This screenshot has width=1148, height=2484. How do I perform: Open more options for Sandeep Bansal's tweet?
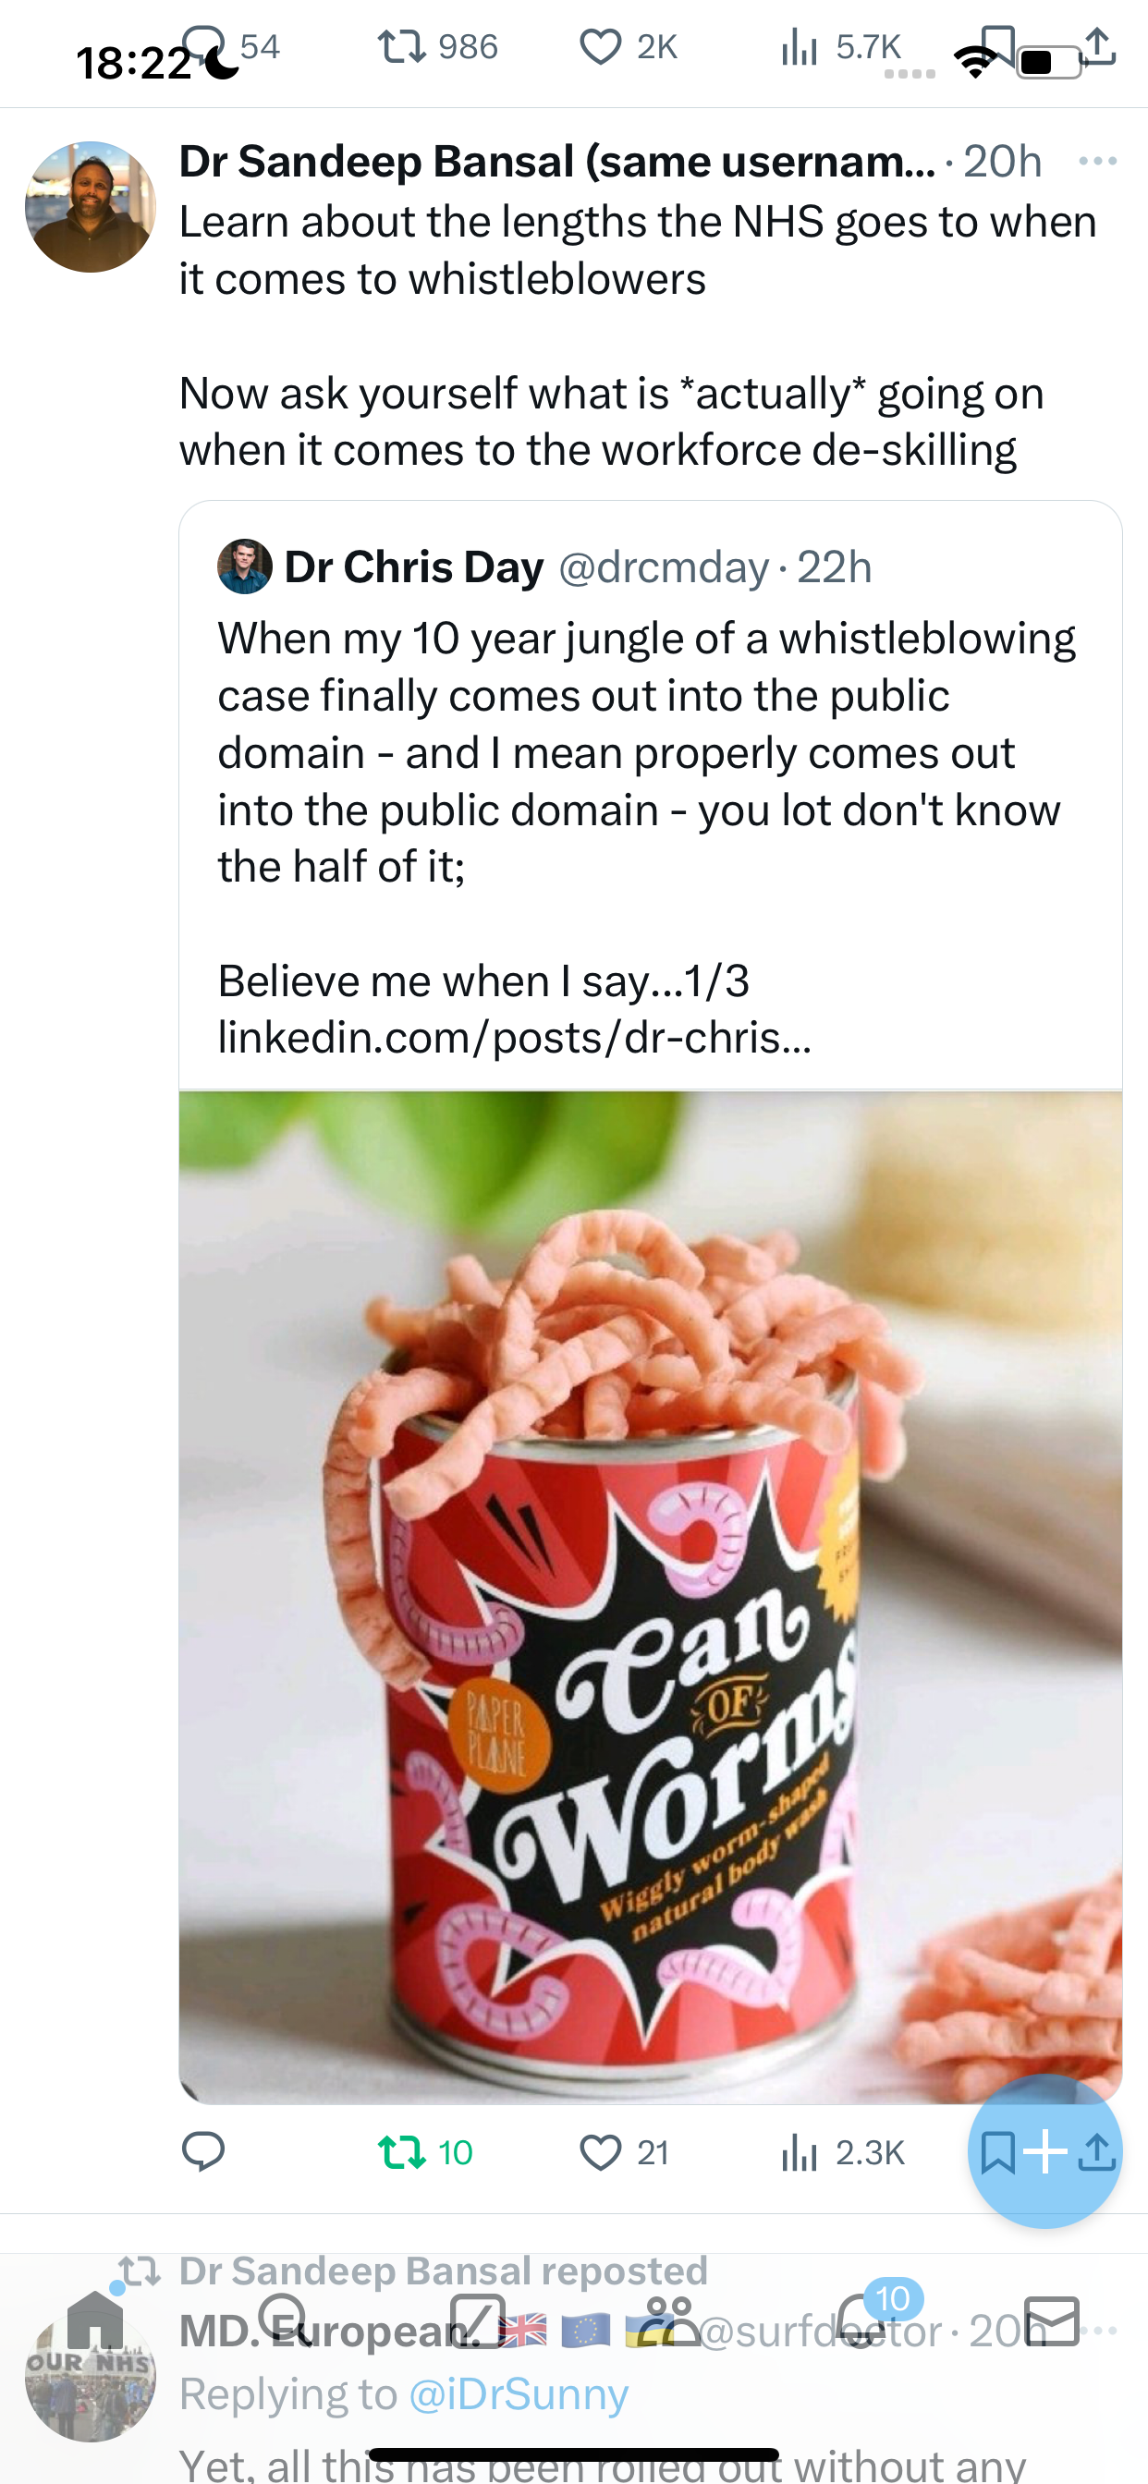tap(1098, 161)
